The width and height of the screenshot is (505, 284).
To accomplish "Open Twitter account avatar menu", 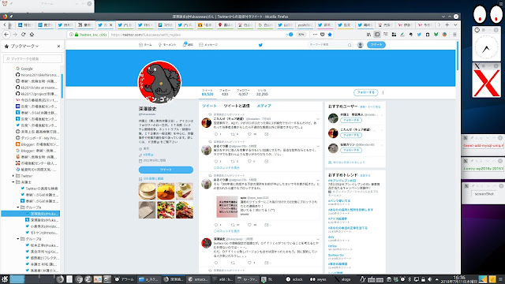I will coord(361,45).
